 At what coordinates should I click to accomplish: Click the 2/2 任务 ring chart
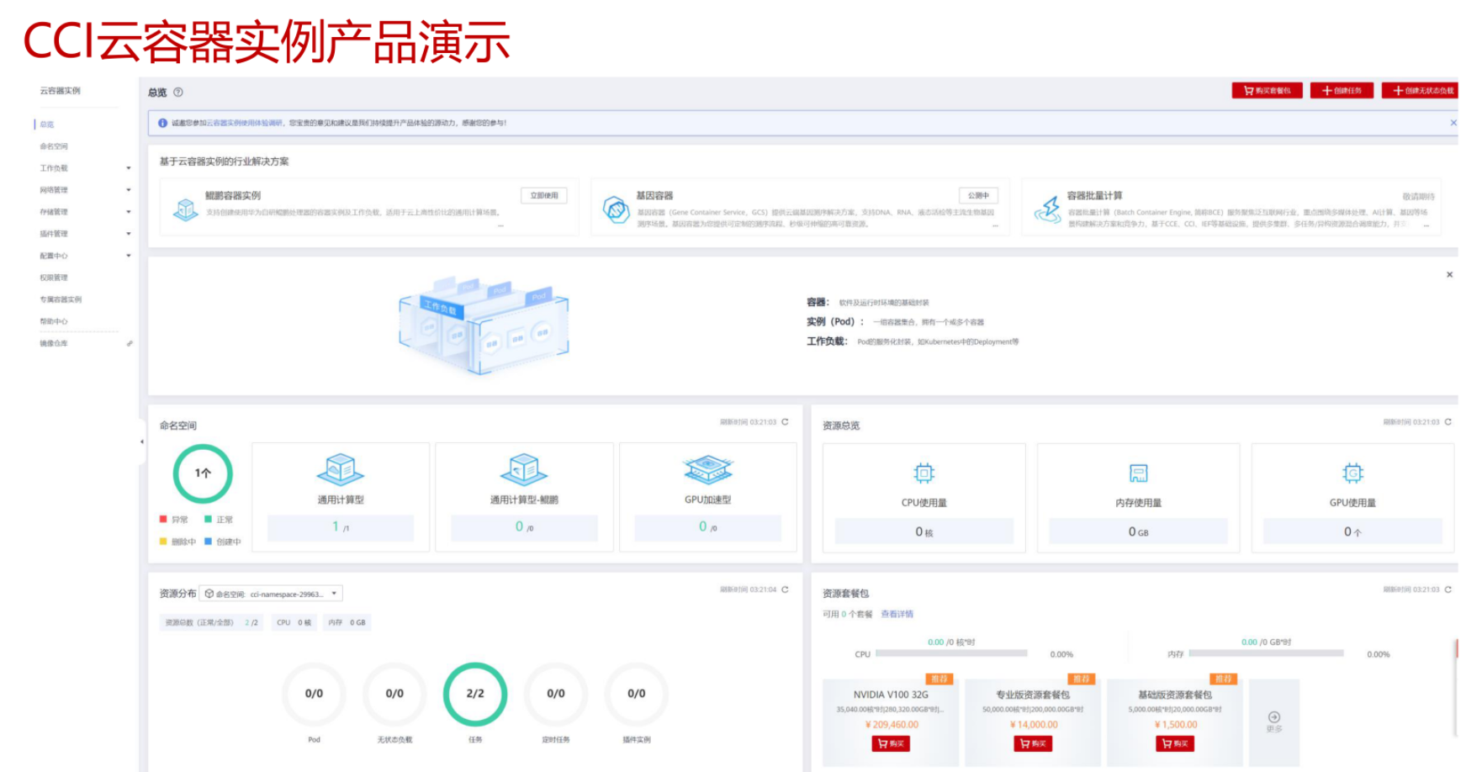click(475, 694)
